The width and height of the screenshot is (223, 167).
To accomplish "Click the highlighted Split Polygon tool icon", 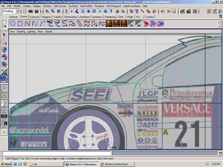I will [x=4, y=79].
